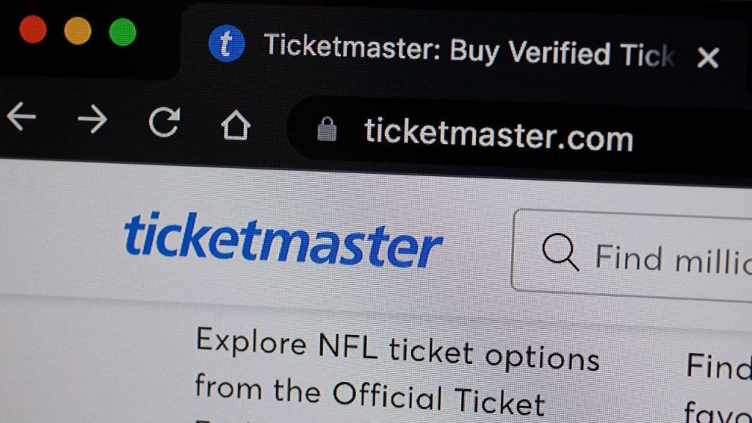Click the browser forward arrow
The height and width of the screenshot is (423, 752).
92,119
